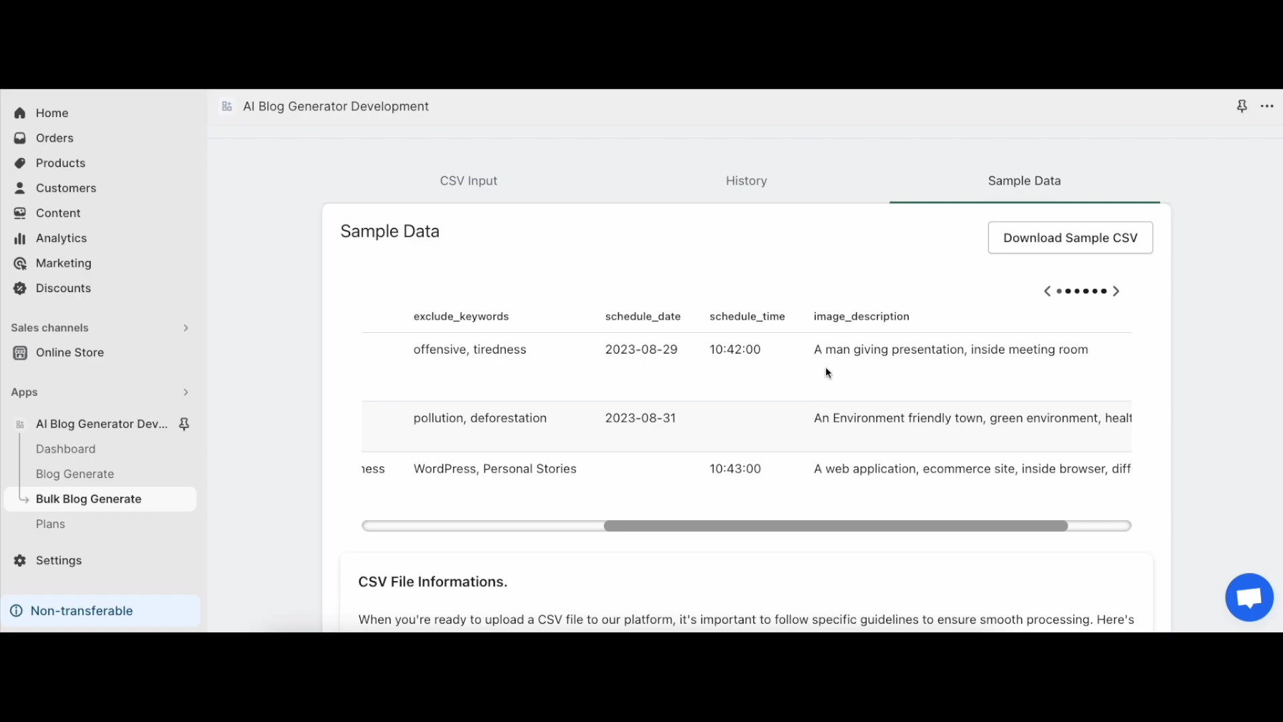Screen dimensions: 1283x722
Task: Unpin AI Blog Generator app in sidebar
Action: pos(184,425)
